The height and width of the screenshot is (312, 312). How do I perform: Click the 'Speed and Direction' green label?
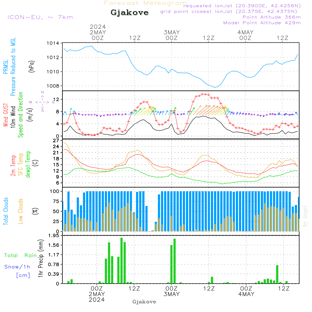click(20, 115)
